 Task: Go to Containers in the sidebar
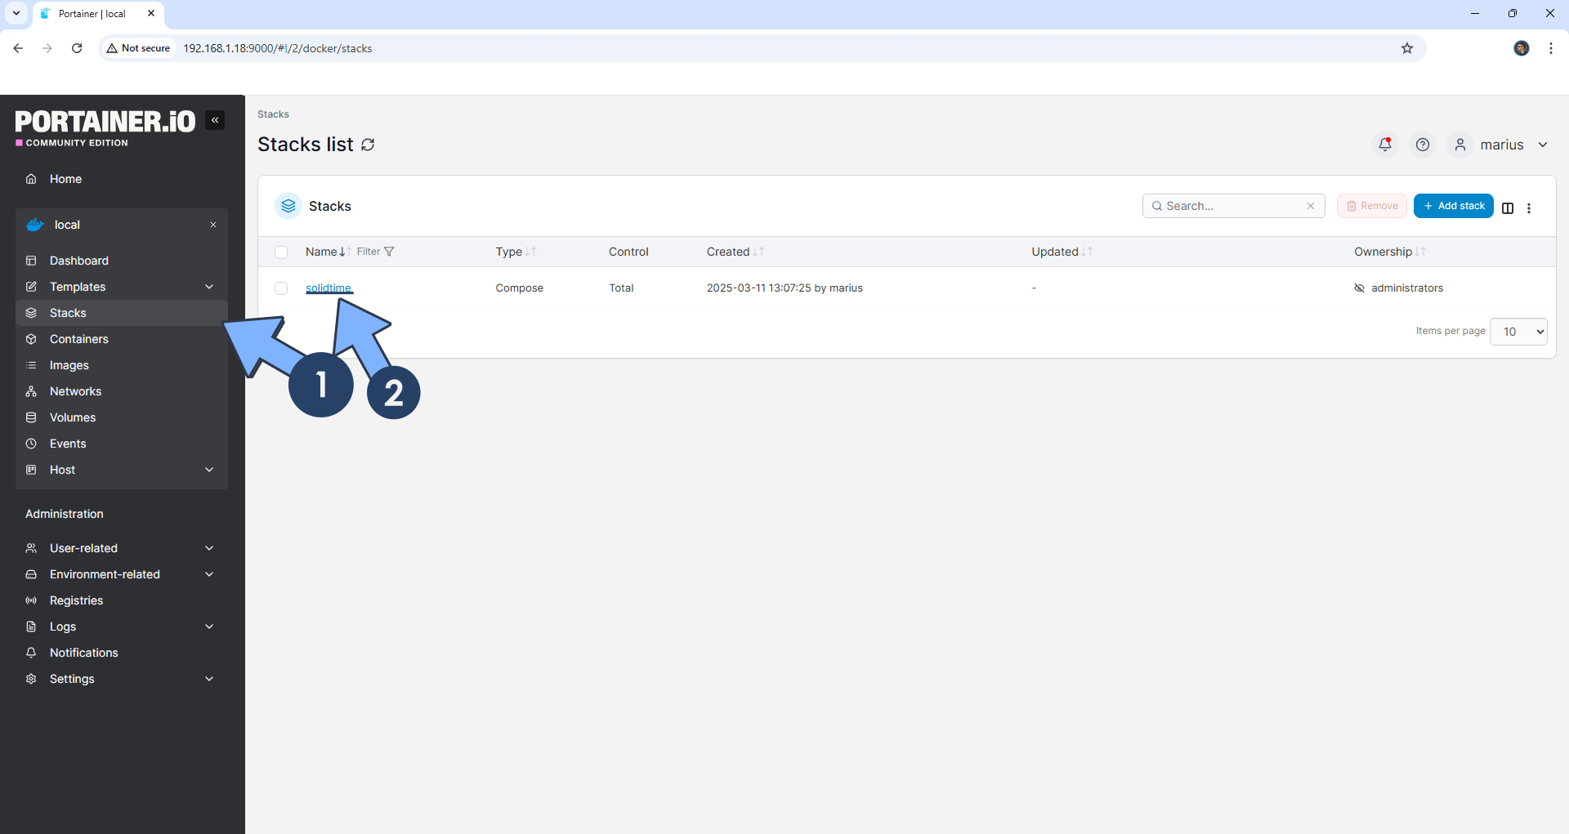coord(78,339)
